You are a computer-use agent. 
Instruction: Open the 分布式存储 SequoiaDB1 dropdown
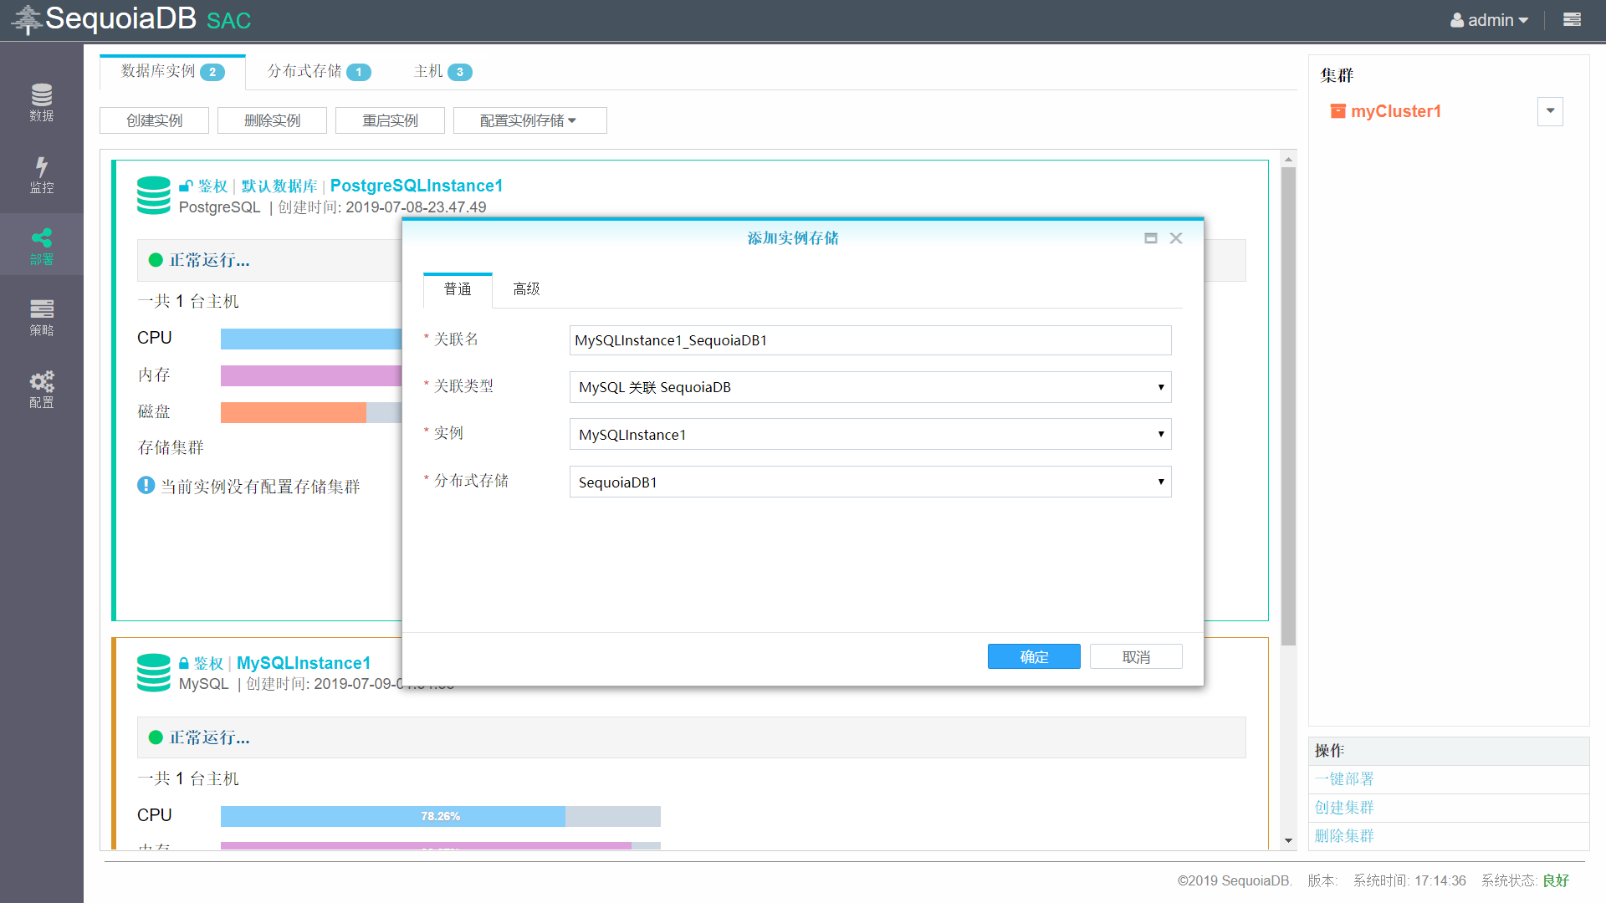click(870, 482)
